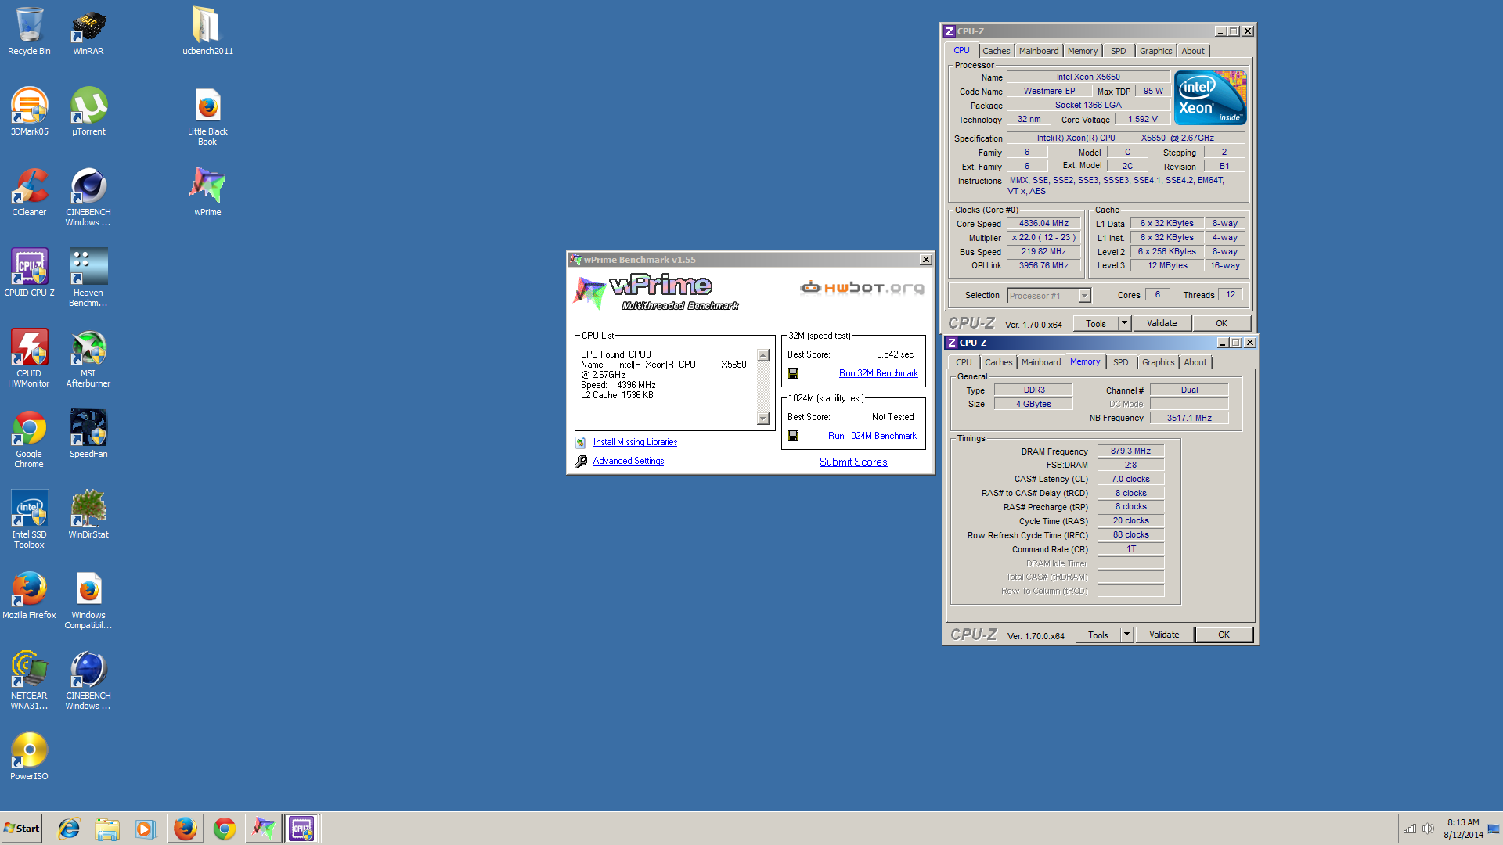
Task: Switch to Mainboard tab in upper CPU-Z window
Action: [1038, 51]
